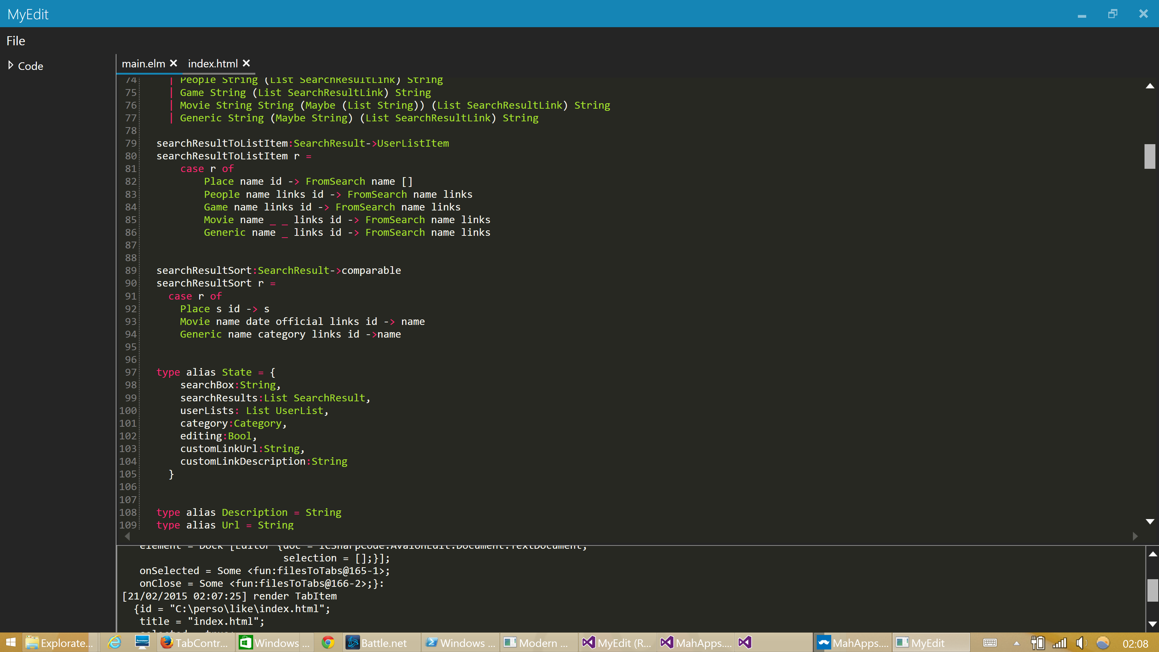
Task: Click 'type alias Description' line 108
Action: [x=222, y=512]
